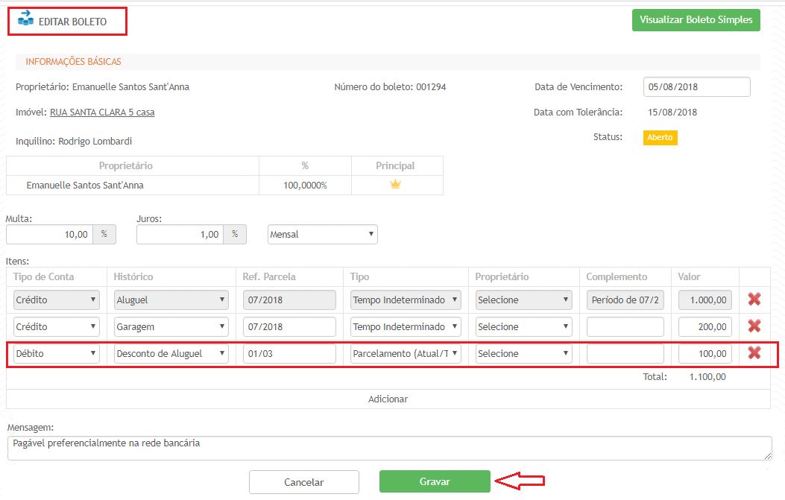Viewport: 785px width, 500px height.
Task: Open the Mensal interest period dropdown
Action: pos(322,234)
